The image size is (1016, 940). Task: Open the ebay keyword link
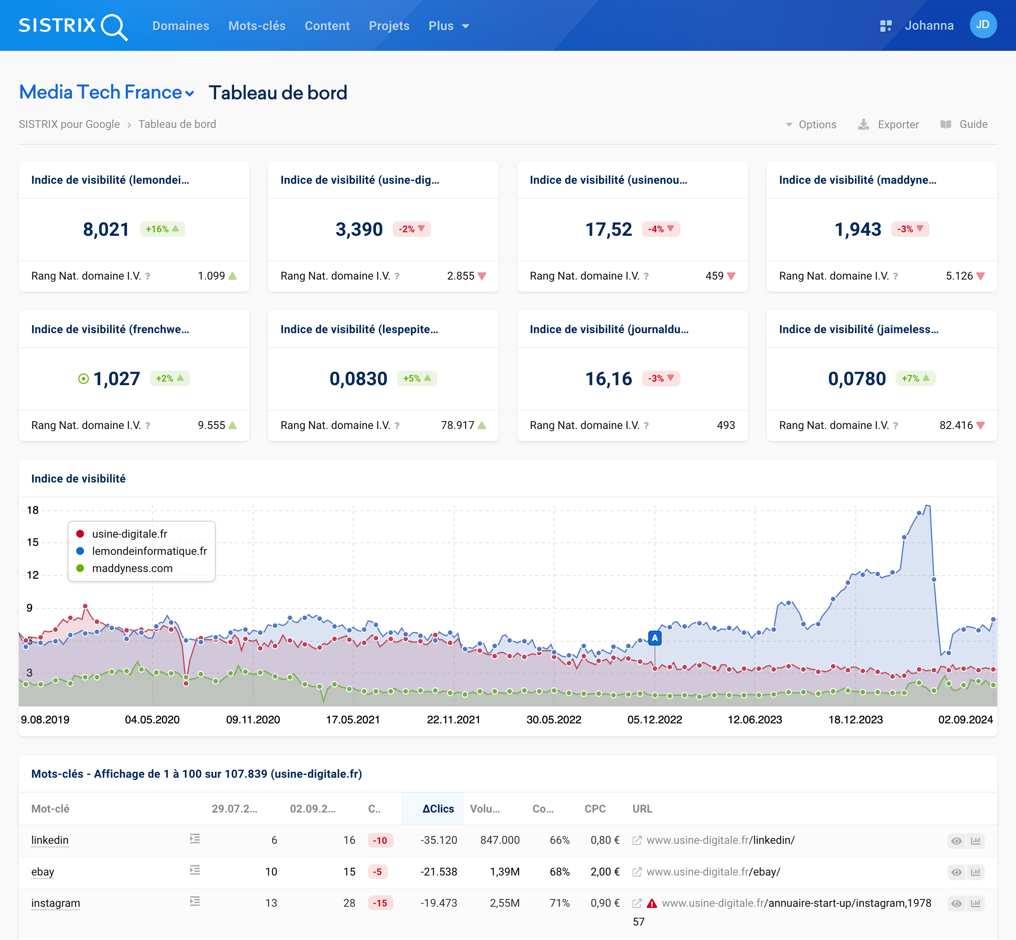click(x=43, y=872)
